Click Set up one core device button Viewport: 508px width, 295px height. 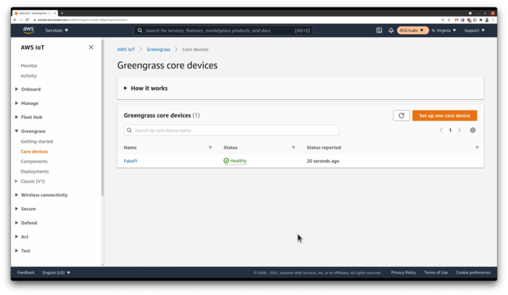444,115
